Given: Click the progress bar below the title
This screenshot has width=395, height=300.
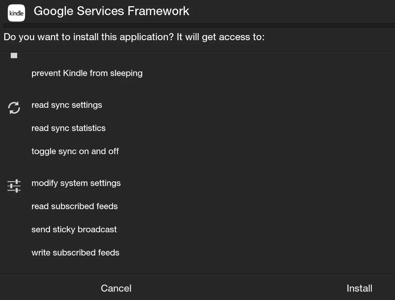Looking at the screenshot, I should coord(197,25).
